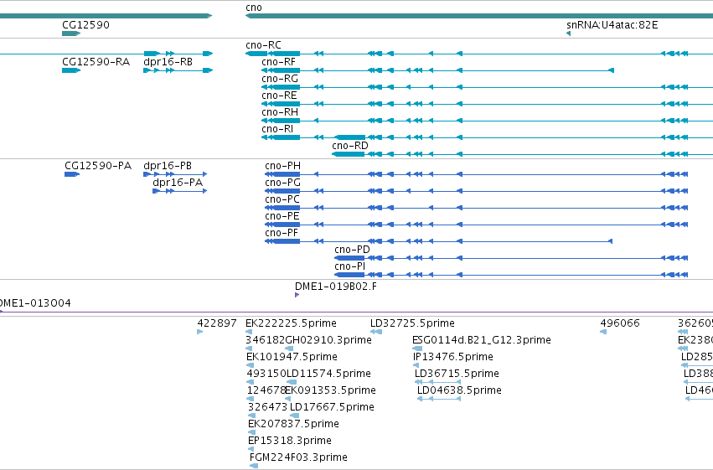The image size is (713, 470).
Task: Select the cno-PH protein label
Action: 283,166
